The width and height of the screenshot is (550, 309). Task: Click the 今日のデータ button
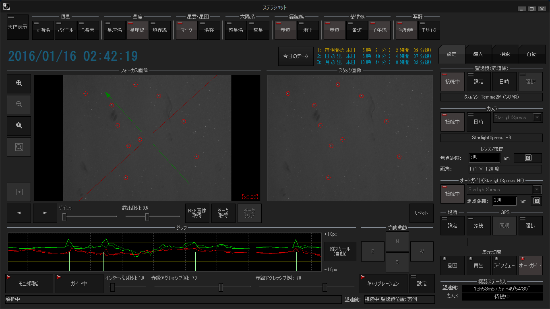coord(296,56)
